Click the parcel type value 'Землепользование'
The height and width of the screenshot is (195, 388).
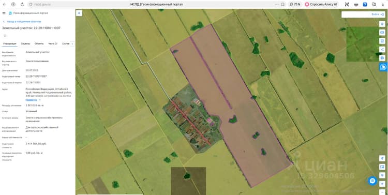click(x=37, y=61)
